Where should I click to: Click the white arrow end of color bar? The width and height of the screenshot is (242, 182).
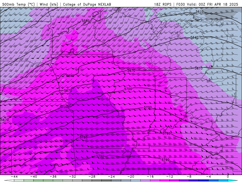(9, 180)
